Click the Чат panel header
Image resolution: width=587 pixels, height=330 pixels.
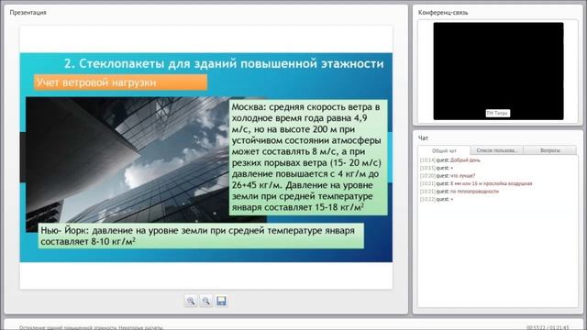click(423, 138)
